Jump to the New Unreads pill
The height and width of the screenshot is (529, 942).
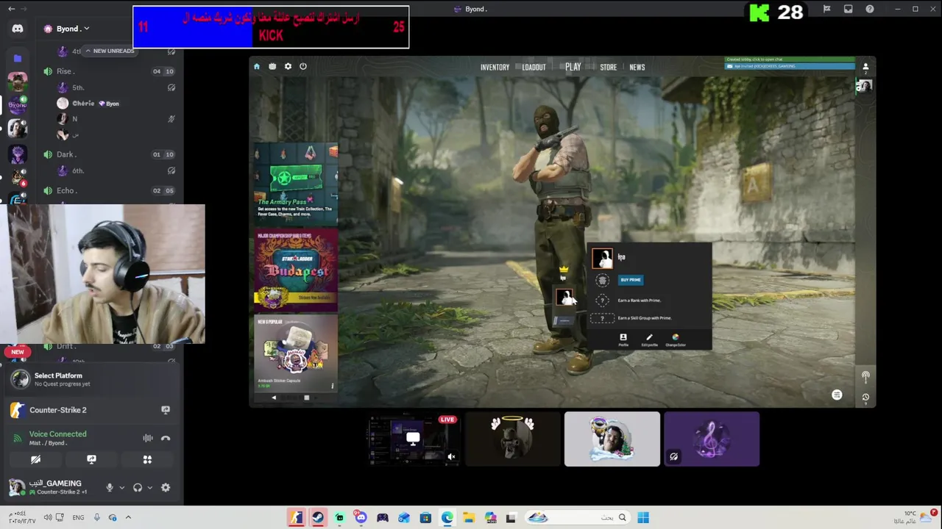[x=110, y=51]
